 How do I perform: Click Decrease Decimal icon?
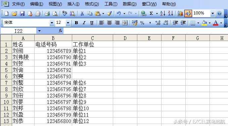pyautogui.click(x=166, y=23)
